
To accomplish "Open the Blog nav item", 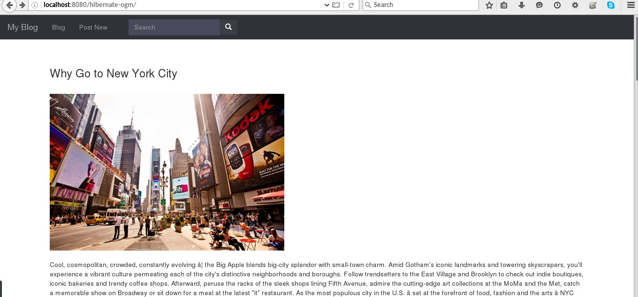I will pyautogui.click(x=59, y=27).
